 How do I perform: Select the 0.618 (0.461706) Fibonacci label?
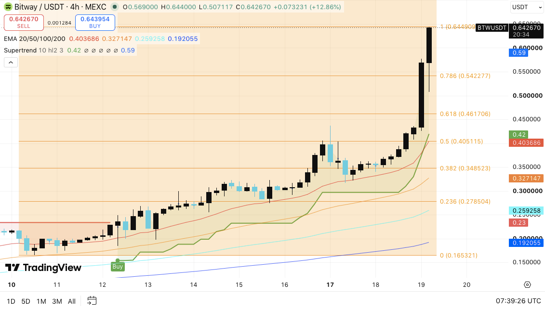pyautogui.click(x=465, y=114)
